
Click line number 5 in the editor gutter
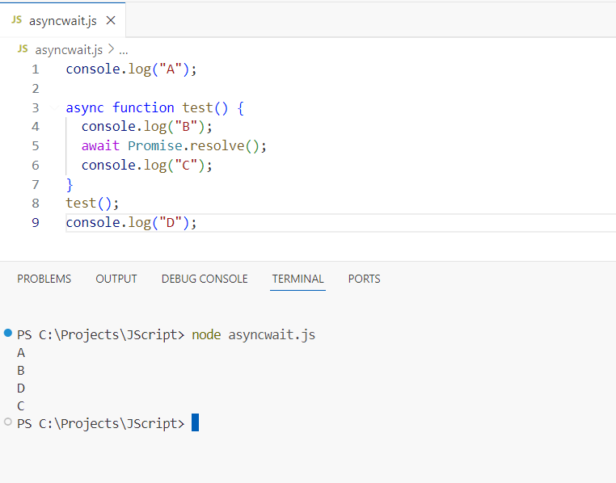(35, 146)
